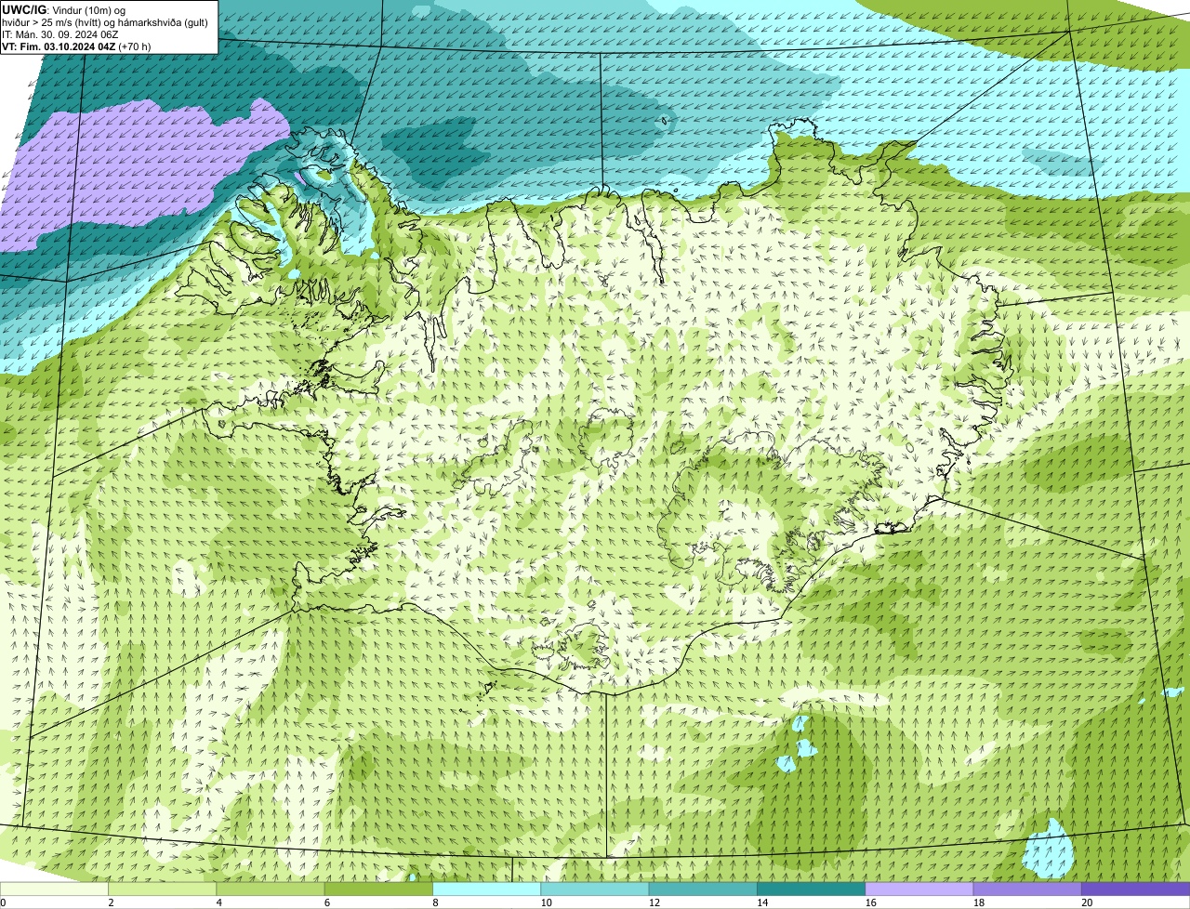Click the legend scale label '2'

pyautogui.click(x=111, y=902)
